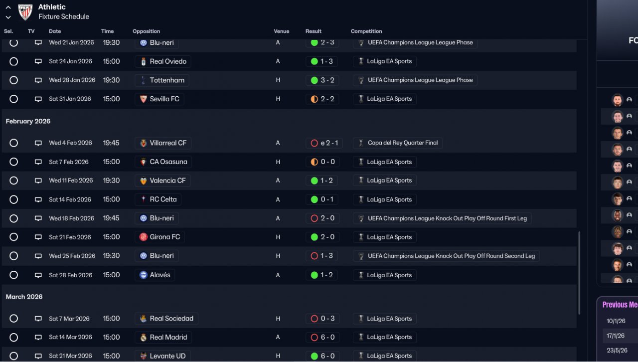Click TV icon for RC Celta fixture
Viewport: 638px width, 362px height.
[38, 199]
